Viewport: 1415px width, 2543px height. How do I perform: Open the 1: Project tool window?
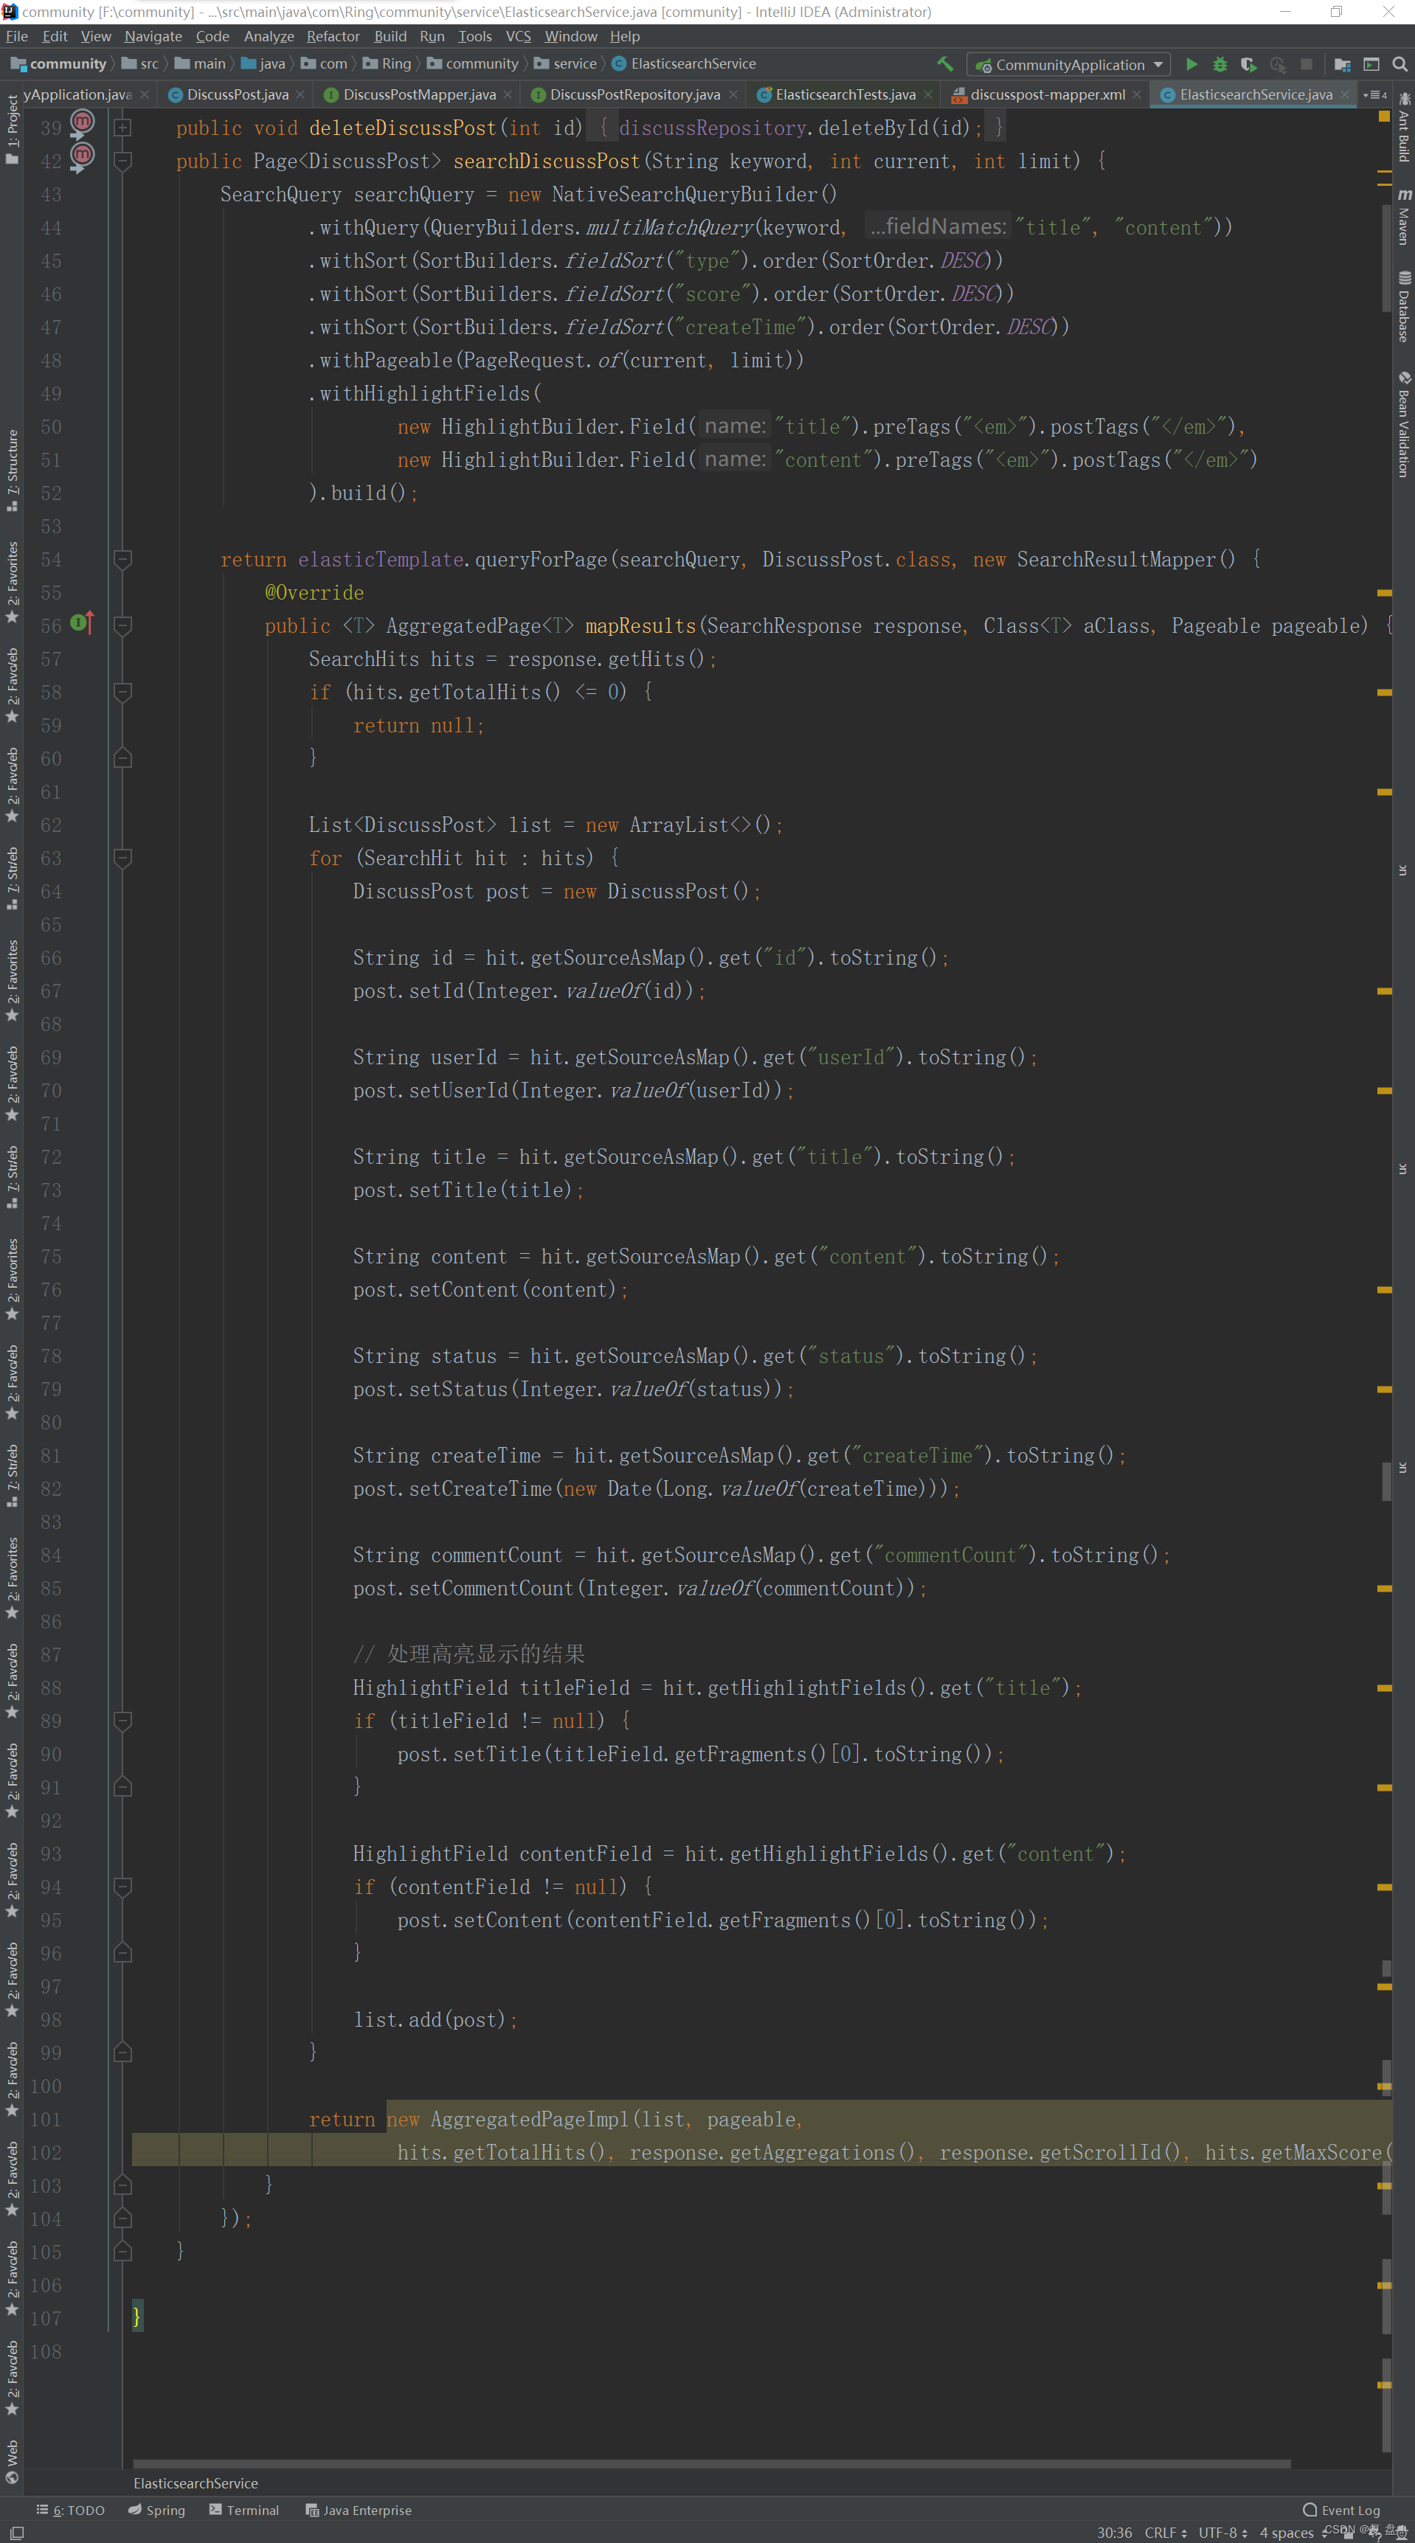coord(12,129)
